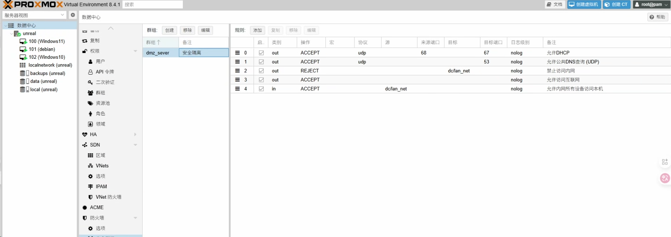Disable the DHCP rule checkbox in row 0
The height and width of the screenshot is (237, 671).
click(x=261, y=53)
